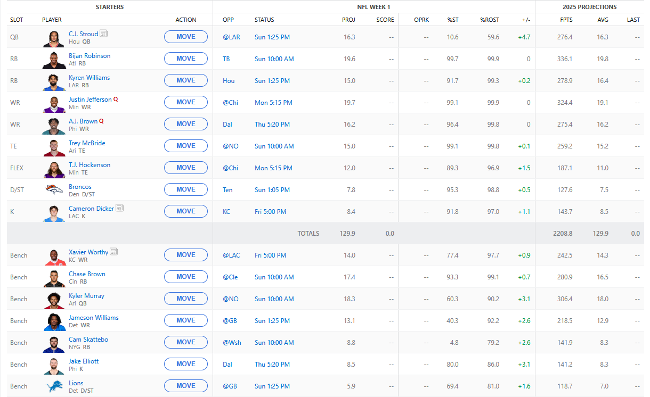Open Bijan Robinson player link
The image size is (650, 397).
(x=90, y=56)
